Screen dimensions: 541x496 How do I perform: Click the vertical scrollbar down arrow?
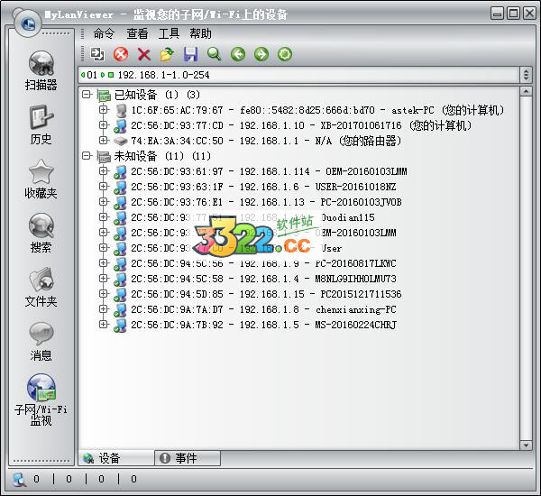[x=526, y=444]
